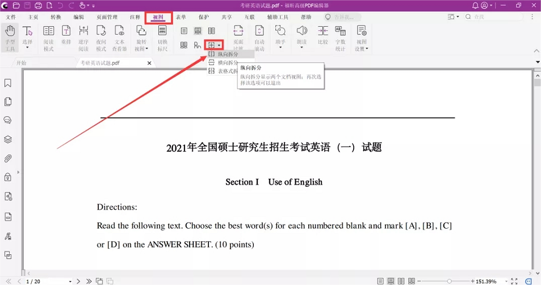
Task: Go to last page in status bar
Action: click(x=89, y=281)
